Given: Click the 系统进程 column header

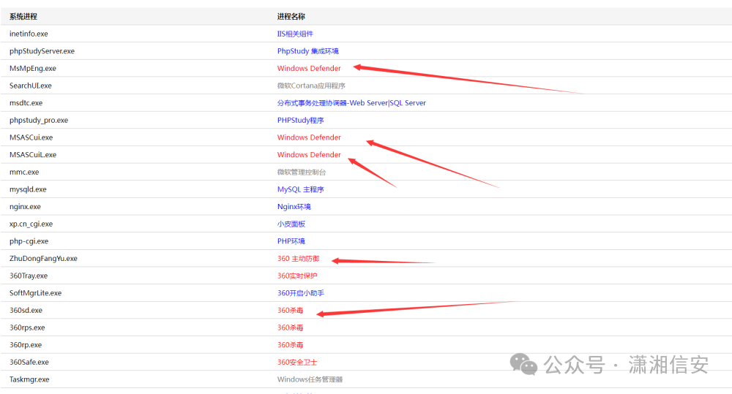Looking at the screenshot, I should coord(23,17).
